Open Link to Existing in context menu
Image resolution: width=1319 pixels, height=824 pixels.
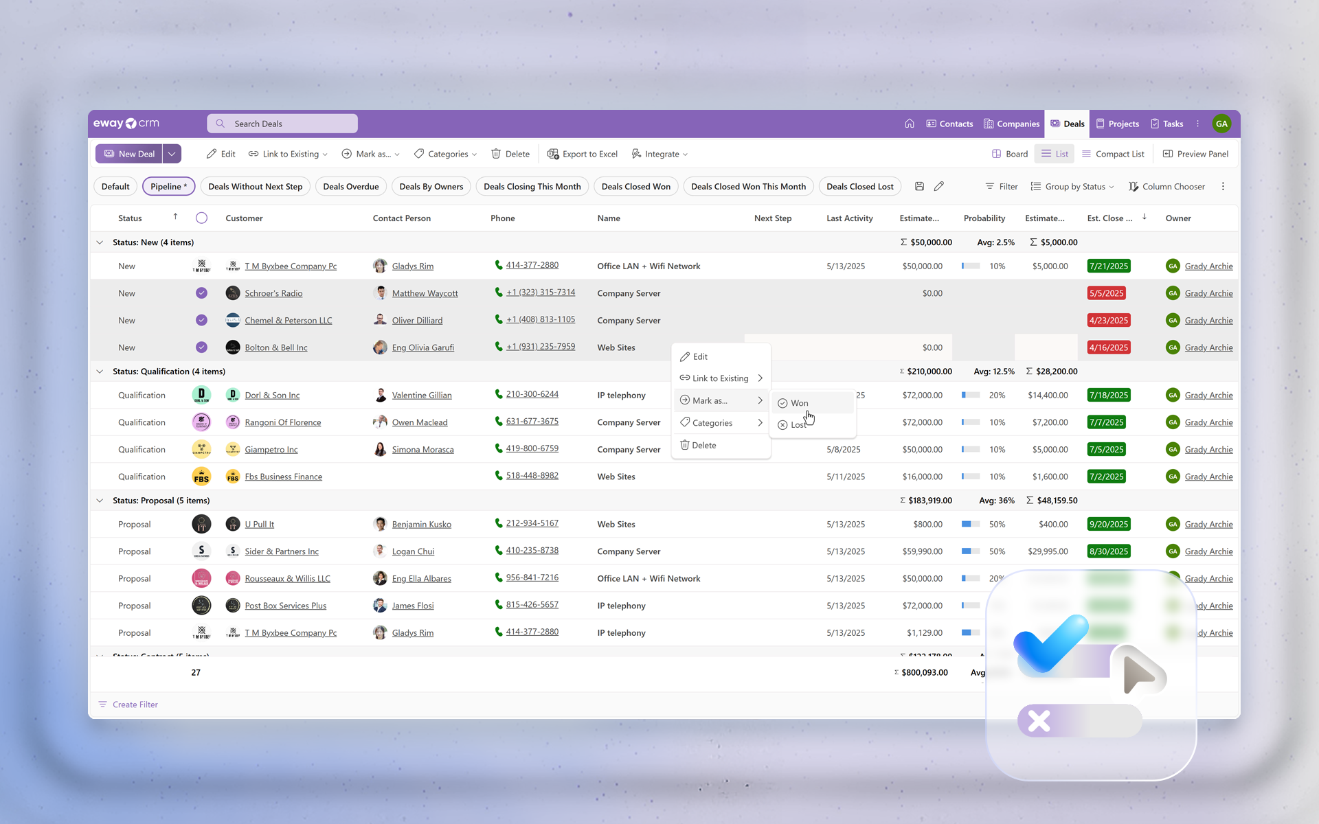[x=721, y=378]
